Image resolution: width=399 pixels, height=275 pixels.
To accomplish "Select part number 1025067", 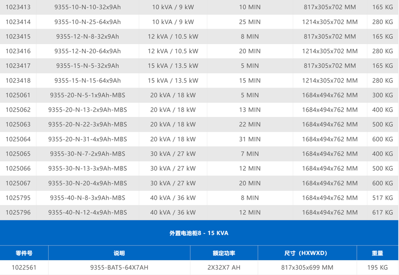I will click(x=18, y=183).
